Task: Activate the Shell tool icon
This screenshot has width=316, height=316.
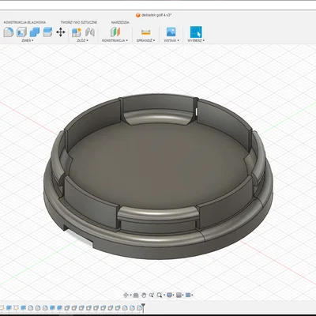Action: 21,32
